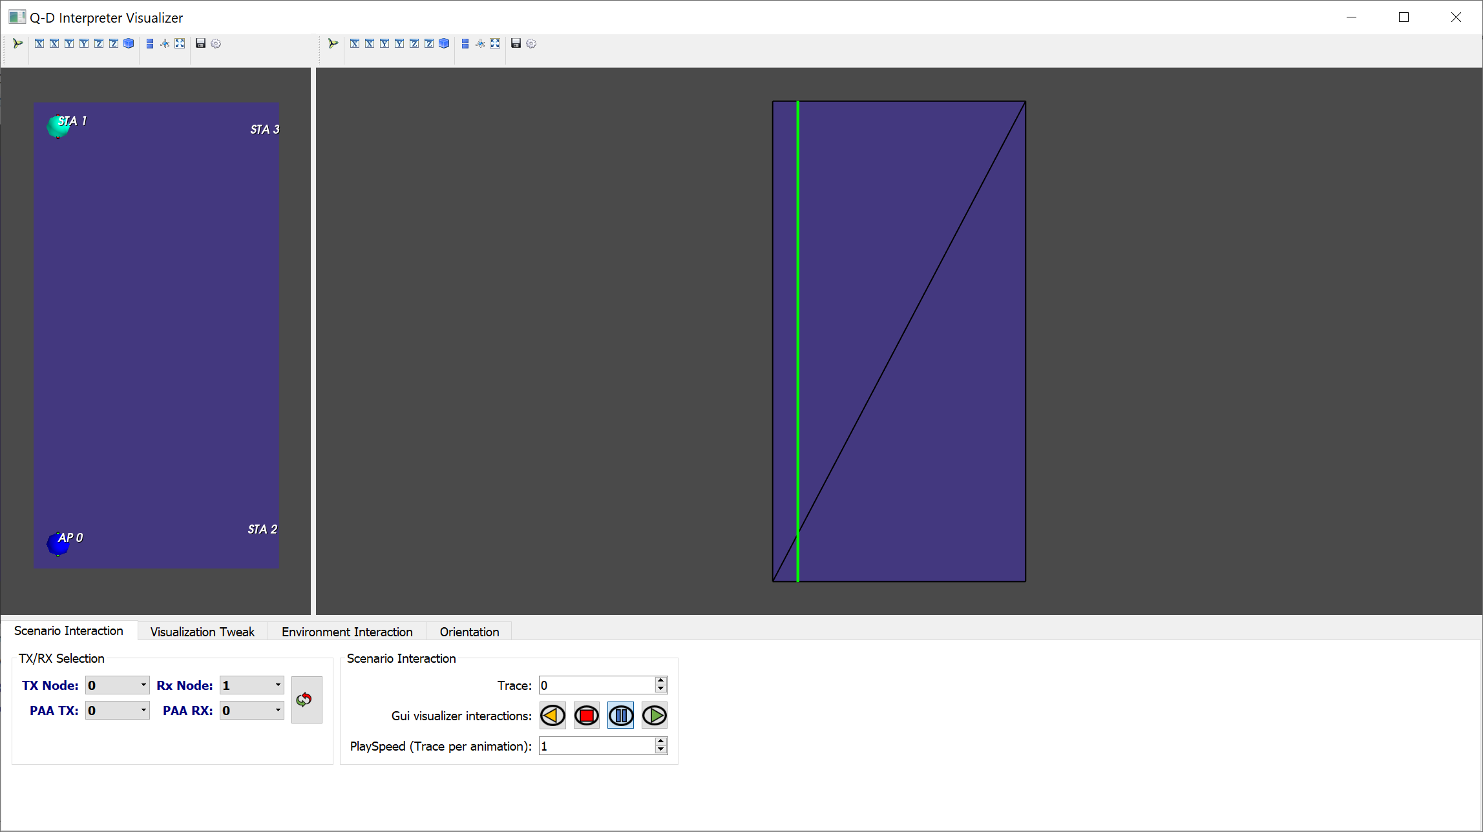Expand the PAA RX combo box
This screenshot has width=1483, height=832.
tap(252, 711)
